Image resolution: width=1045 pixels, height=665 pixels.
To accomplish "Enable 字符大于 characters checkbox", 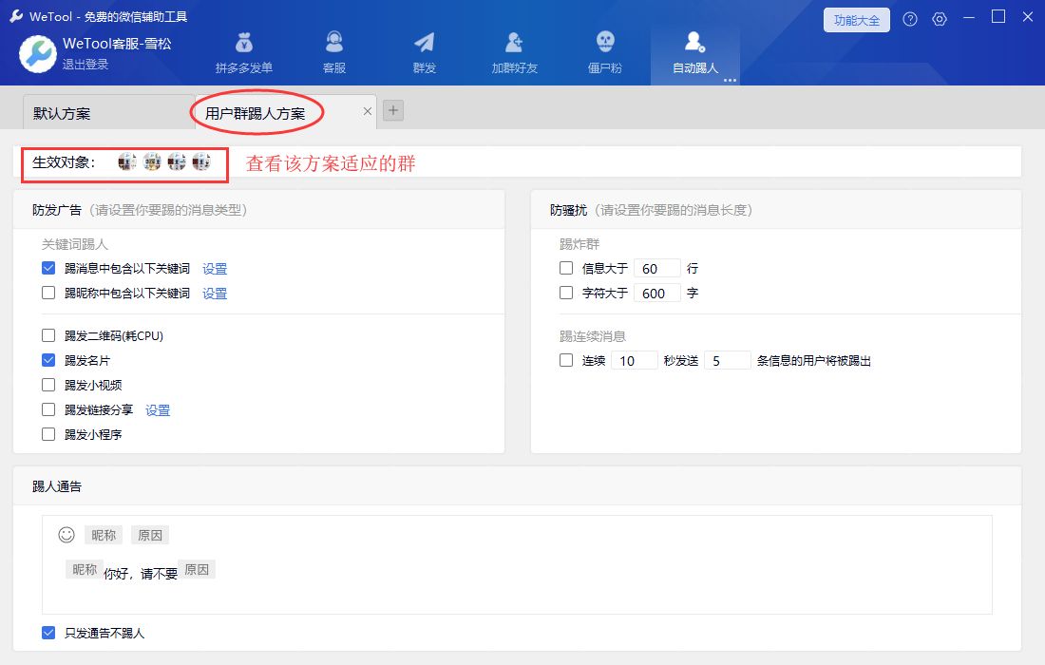I will (566, 293).
